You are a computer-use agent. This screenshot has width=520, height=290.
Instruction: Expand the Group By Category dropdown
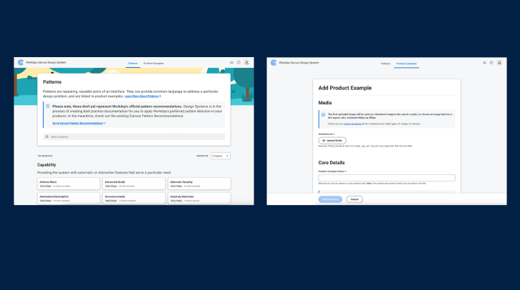pyautogui.click(x=220, y=155)
